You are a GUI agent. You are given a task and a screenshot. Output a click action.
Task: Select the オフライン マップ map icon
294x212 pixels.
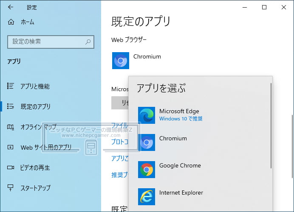tap(10, 127)
